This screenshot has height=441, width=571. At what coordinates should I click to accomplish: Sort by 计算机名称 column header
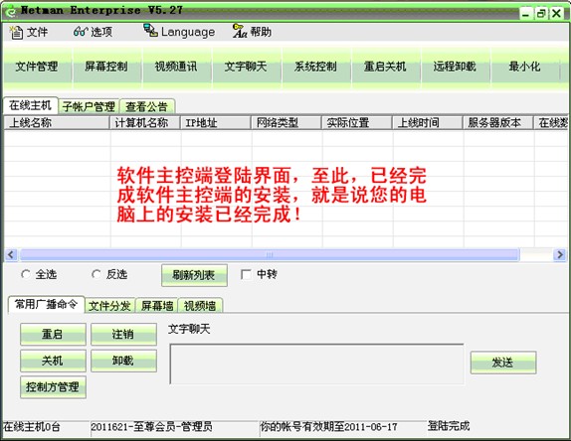tap(145, 123)
